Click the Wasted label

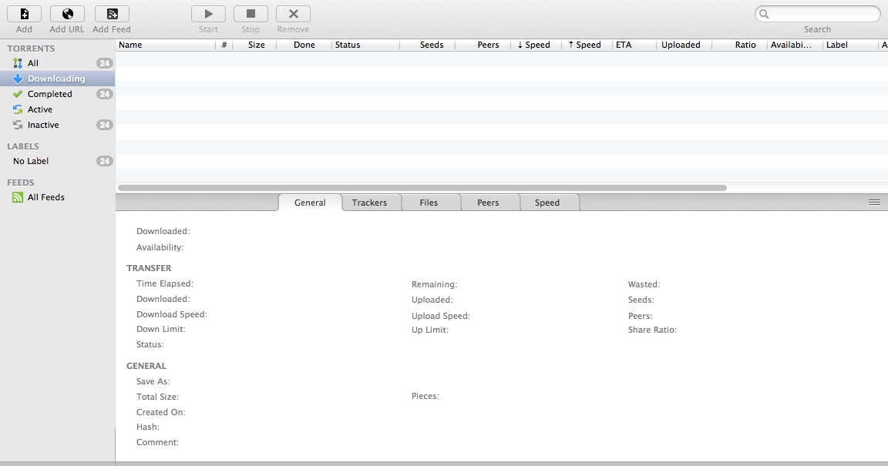point(644,284)
